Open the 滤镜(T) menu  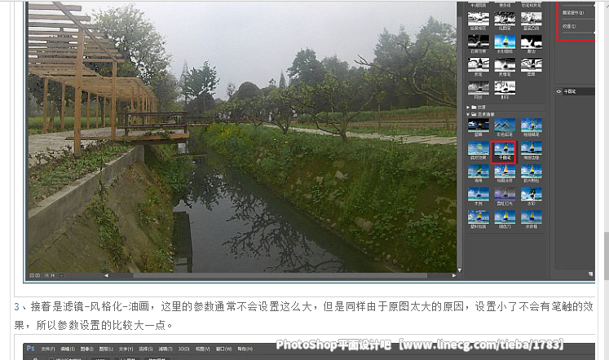coord(165,349)
